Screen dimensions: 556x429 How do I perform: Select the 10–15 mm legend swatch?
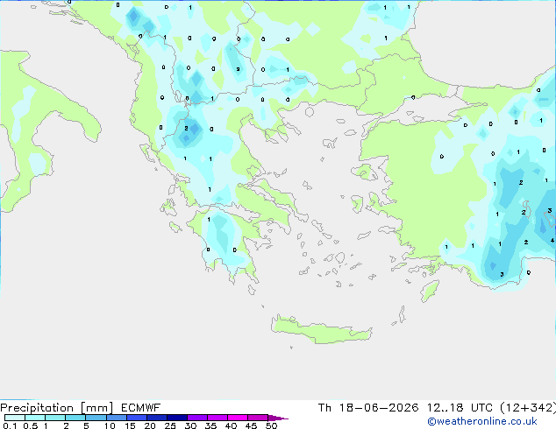117,418
